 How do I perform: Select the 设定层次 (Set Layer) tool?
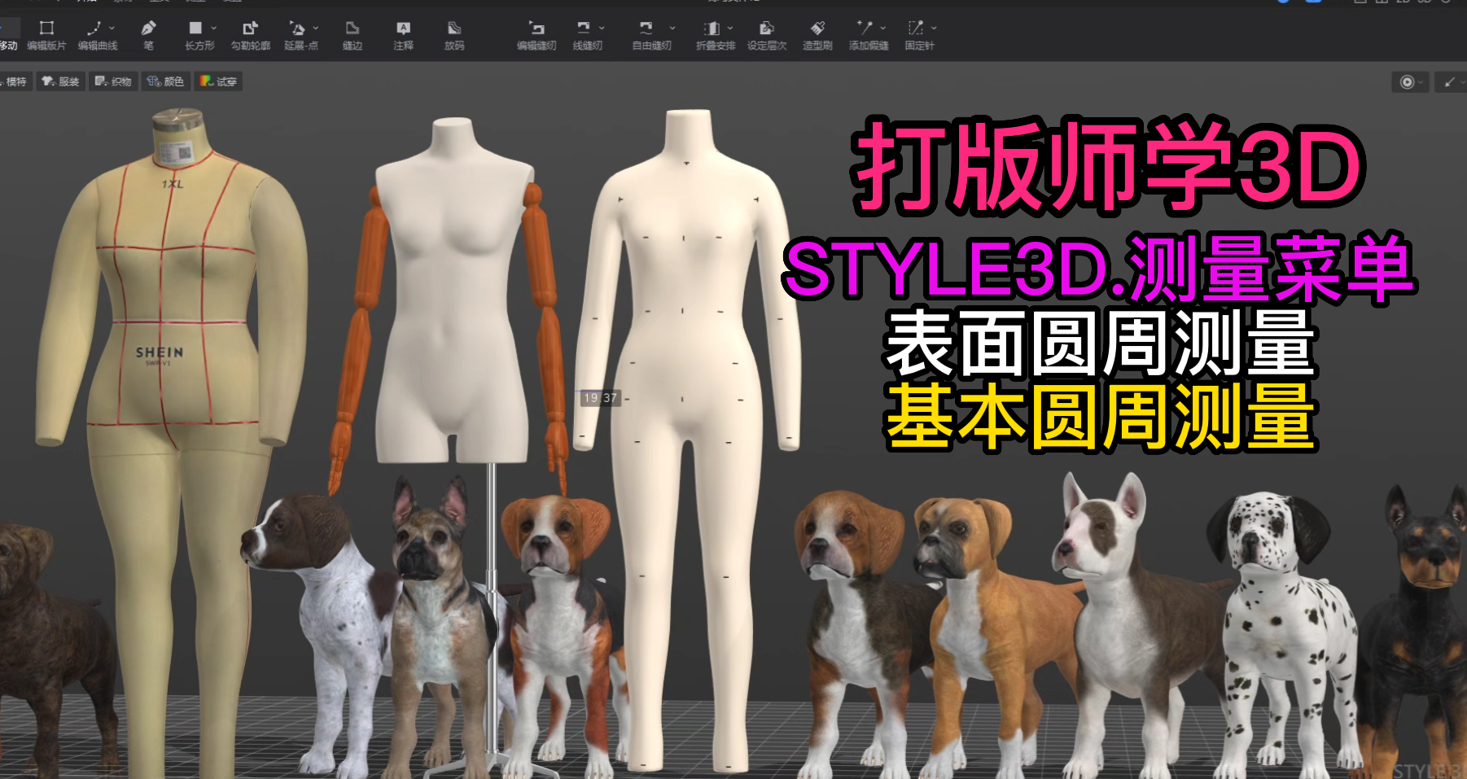(x=767, y=36)
